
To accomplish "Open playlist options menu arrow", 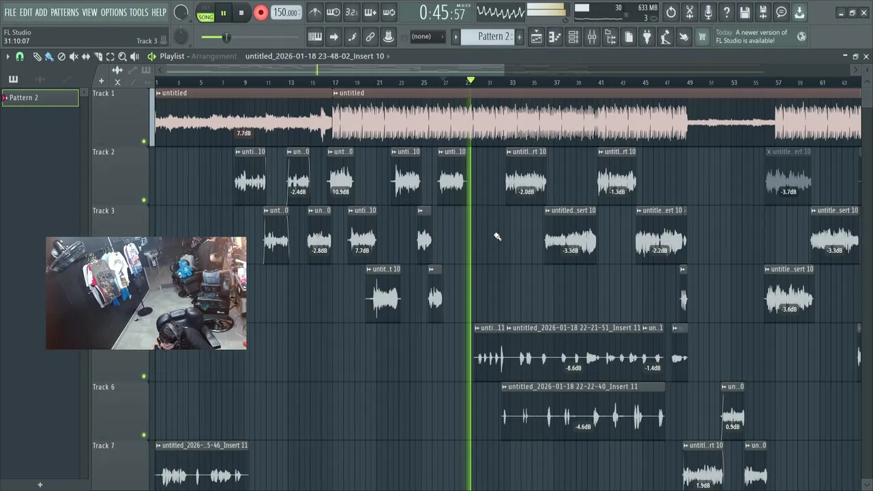I will 8,57.
